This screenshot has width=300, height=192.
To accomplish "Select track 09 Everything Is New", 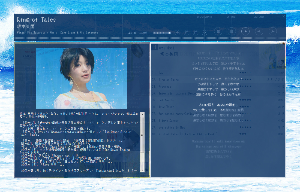I will (218, 127).
